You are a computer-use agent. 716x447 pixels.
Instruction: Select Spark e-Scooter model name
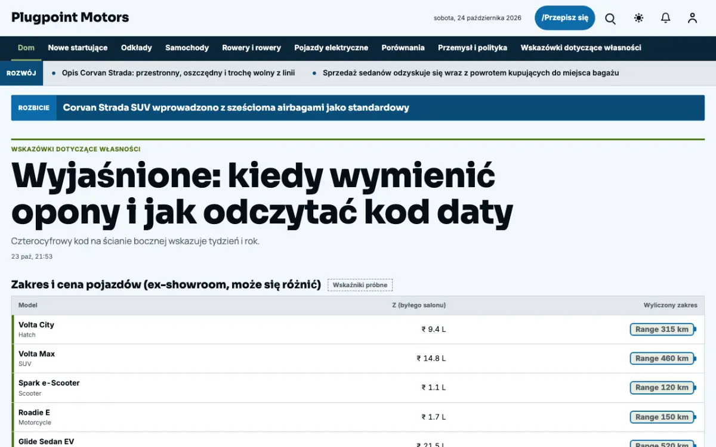pos(49,383)
